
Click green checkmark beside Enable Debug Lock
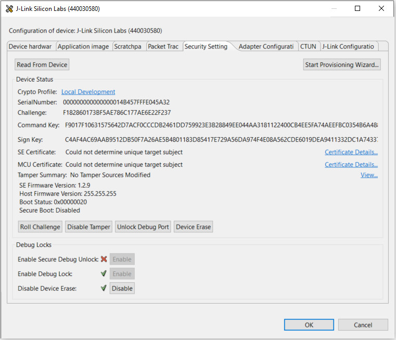pyautogui.click(x=104, y=273)
